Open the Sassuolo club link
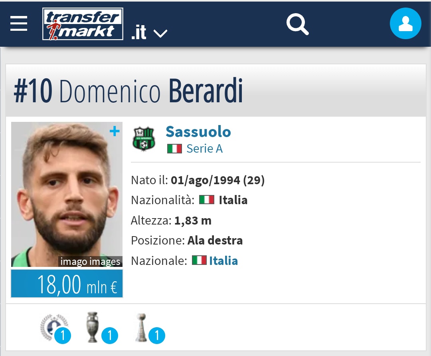 click(x=198, y=131)
